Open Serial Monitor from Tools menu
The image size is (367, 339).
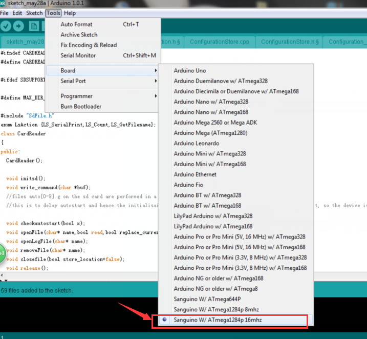pos(78,55)
